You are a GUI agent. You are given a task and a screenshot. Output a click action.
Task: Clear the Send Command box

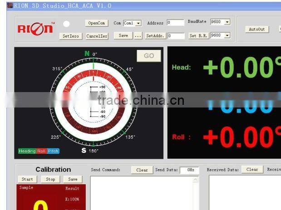[142, 170]
